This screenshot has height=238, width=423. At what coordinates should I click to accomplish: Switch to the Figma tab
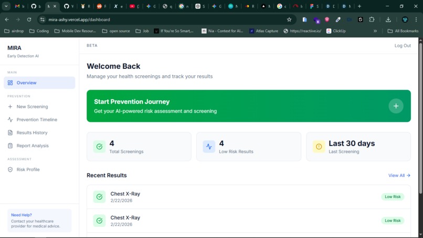tap(314, 6)
